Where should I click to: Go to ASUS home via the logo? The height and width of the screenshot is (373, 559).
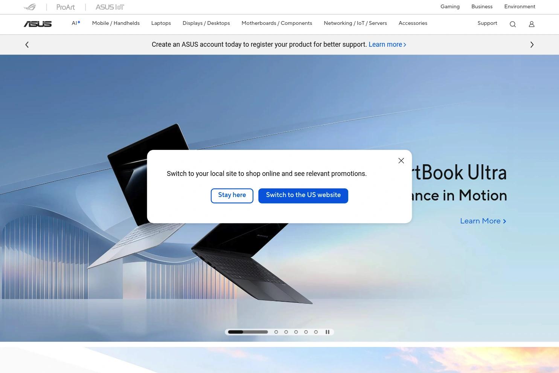pyautogui.click(x=38, y=24)
